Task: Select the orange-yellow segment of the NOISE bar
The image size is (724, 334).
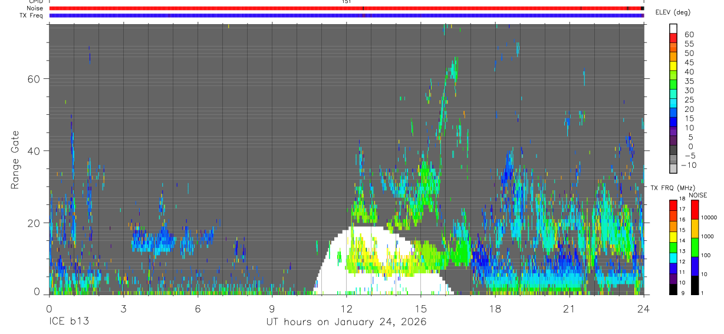Action: (695, 228)
